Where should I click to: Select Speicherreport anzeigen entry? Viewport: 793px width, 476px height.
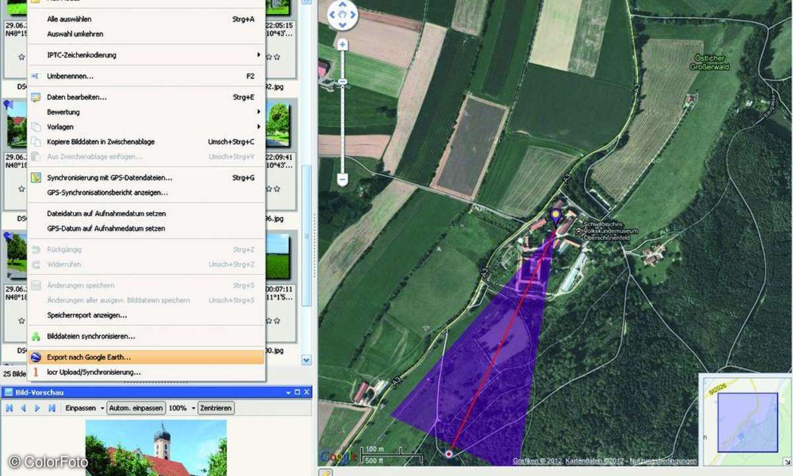click(146, 315)
